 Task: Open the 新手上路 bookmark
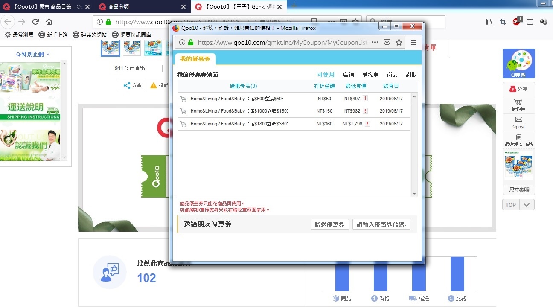(53, 35)
